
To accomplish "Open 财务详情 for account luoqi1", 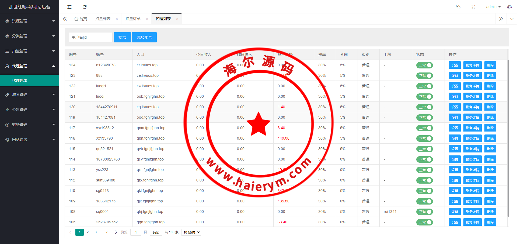I will pos(472,86).
